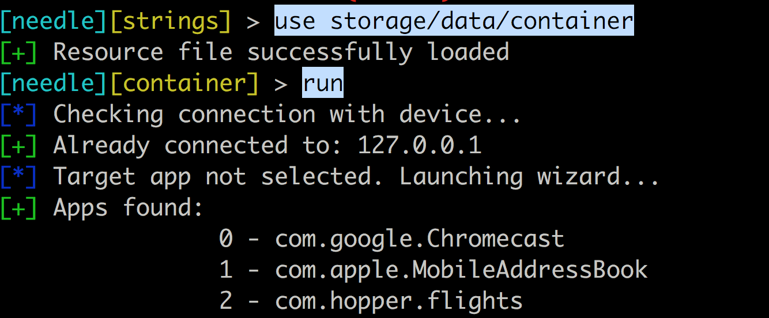Click the 127.0.0.1 IP address text

click(x=420, y=146)
